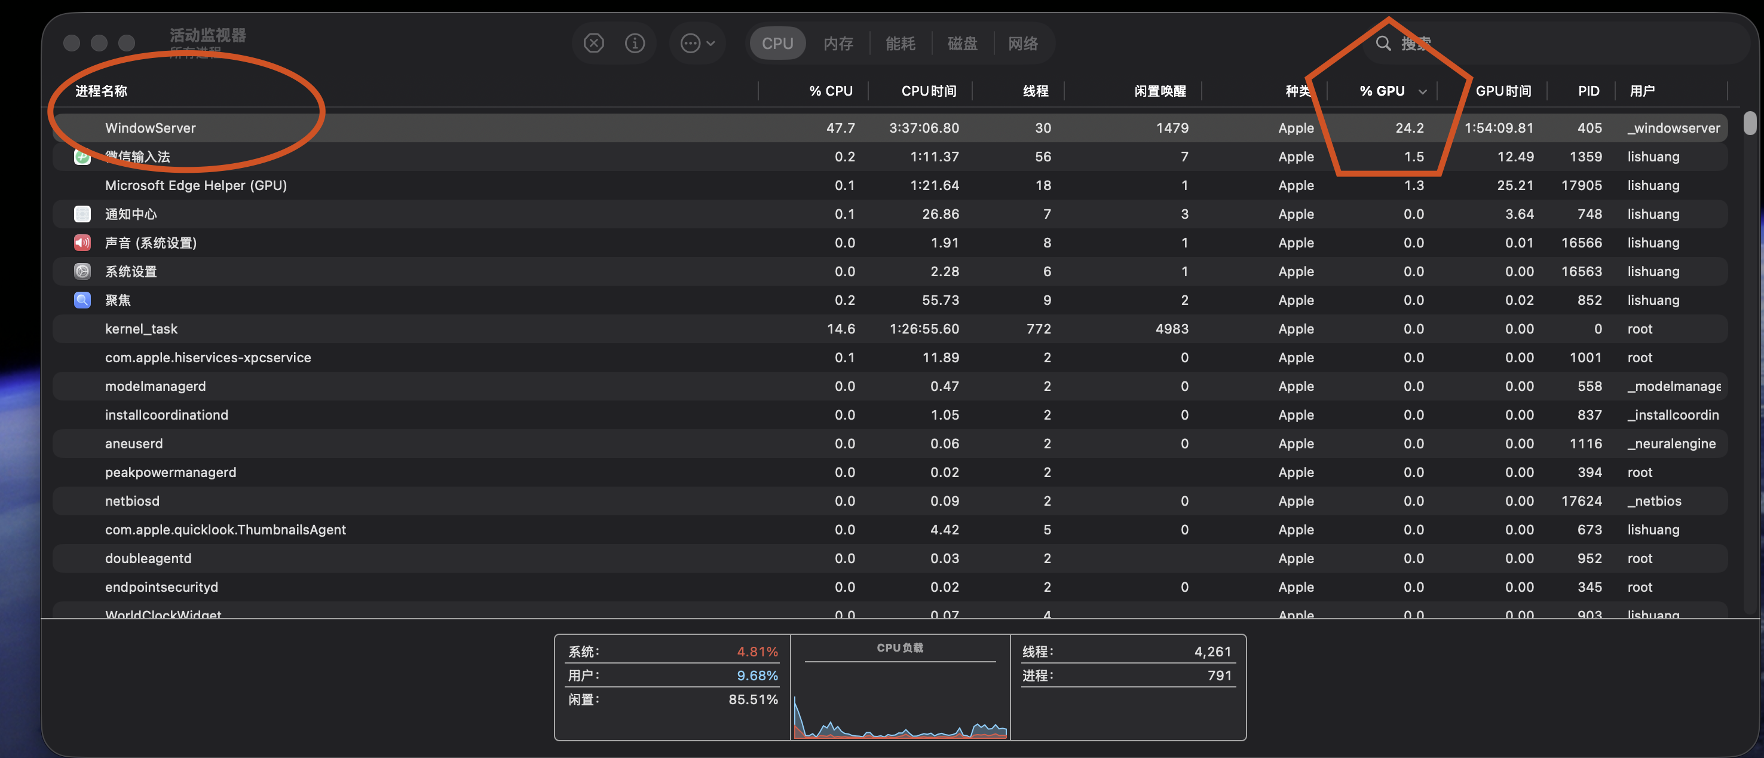Switch to the 内存 tab
Screen dimensions: 1764x758
tap(838, 43)
